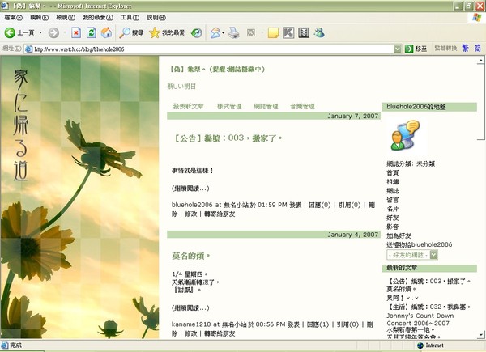The width and height of the screenshot is (486, 352).
Task: Click the 相簿 sidebar link
Action: (x=392, y=182)
